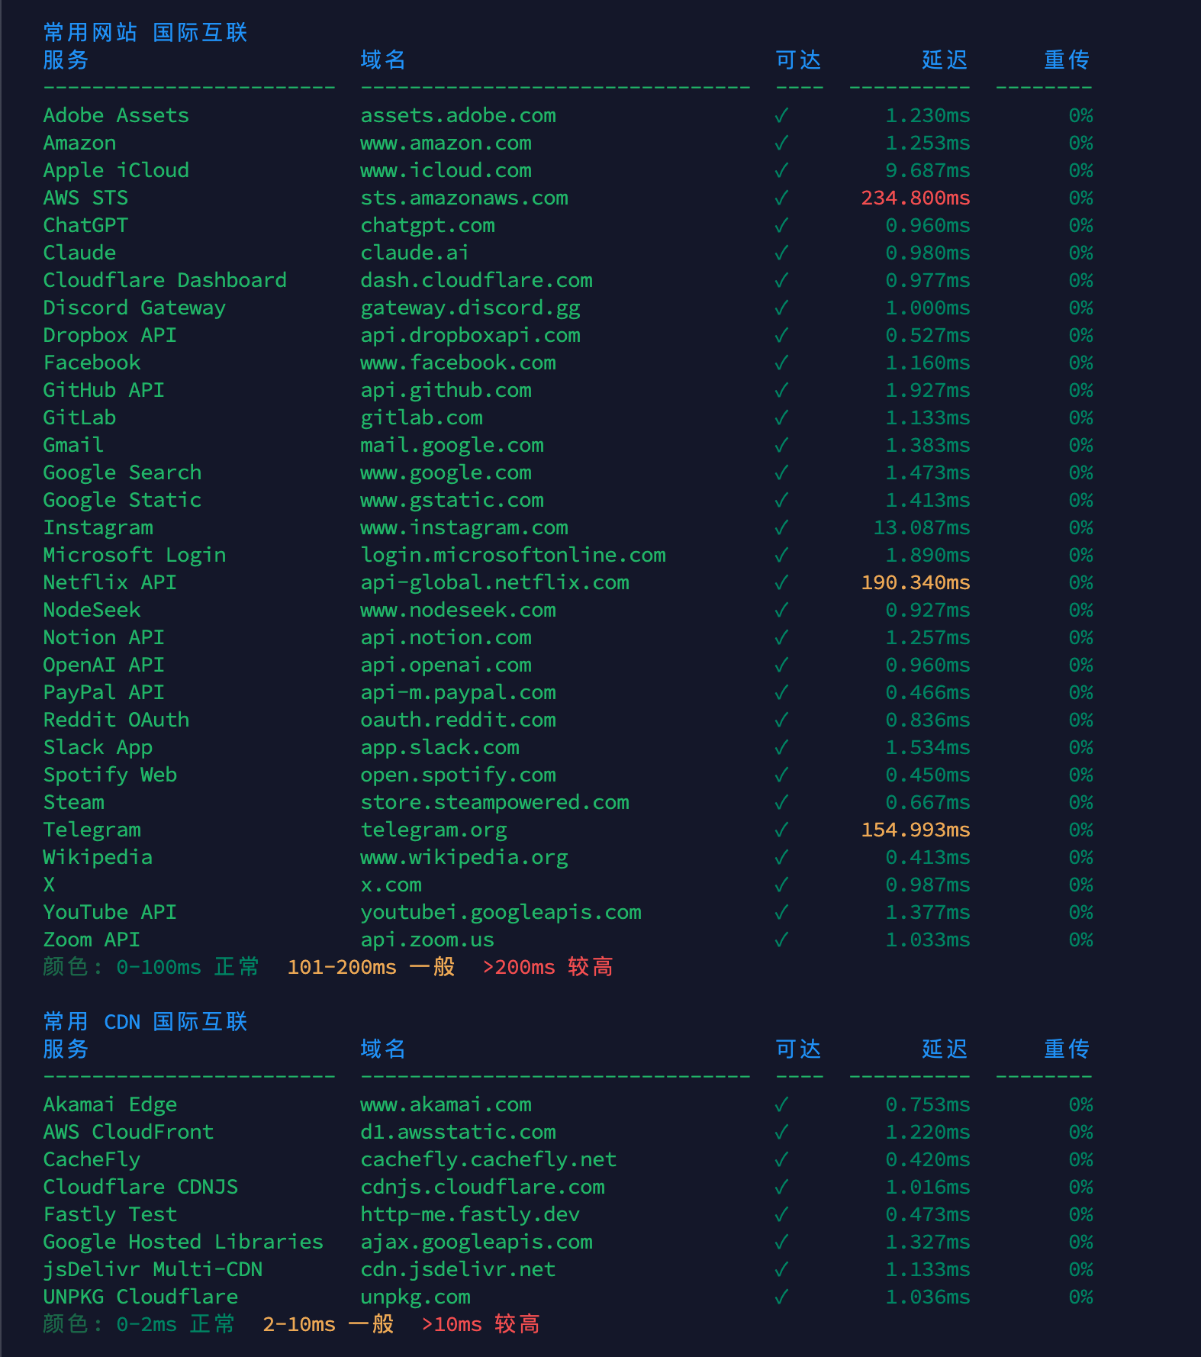
Task: Click the domain "d1.awsstatic.com"
Action: pos(458,1132)
